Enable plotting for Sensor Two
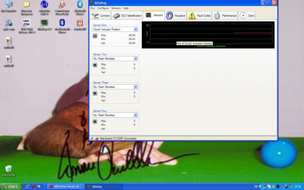Screen dimensions: 304x190 (x=95, y=65)
